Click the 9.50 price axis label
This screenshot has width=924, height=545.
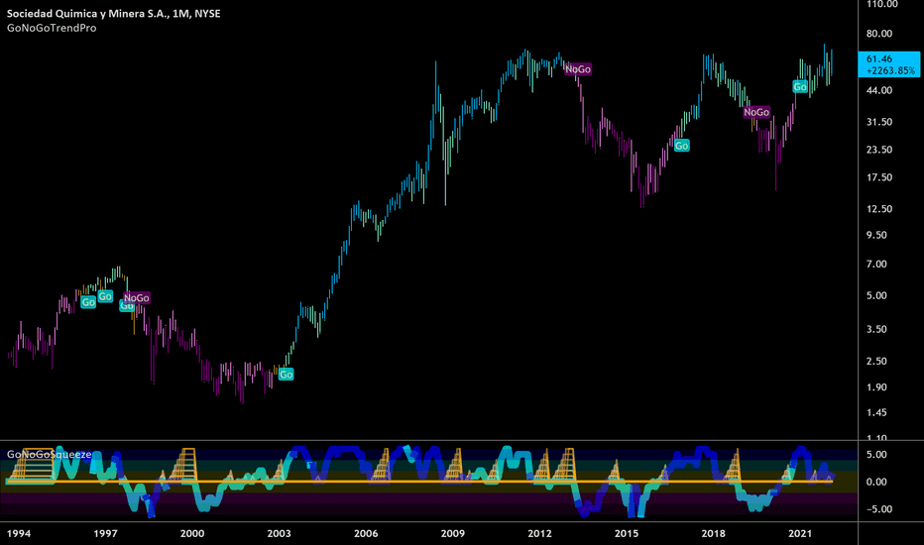pyautogui.click(x=876, y=235)
